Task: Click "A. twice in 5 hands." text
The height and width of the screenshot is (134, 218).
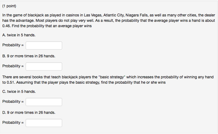Action: tap(19, 35)
